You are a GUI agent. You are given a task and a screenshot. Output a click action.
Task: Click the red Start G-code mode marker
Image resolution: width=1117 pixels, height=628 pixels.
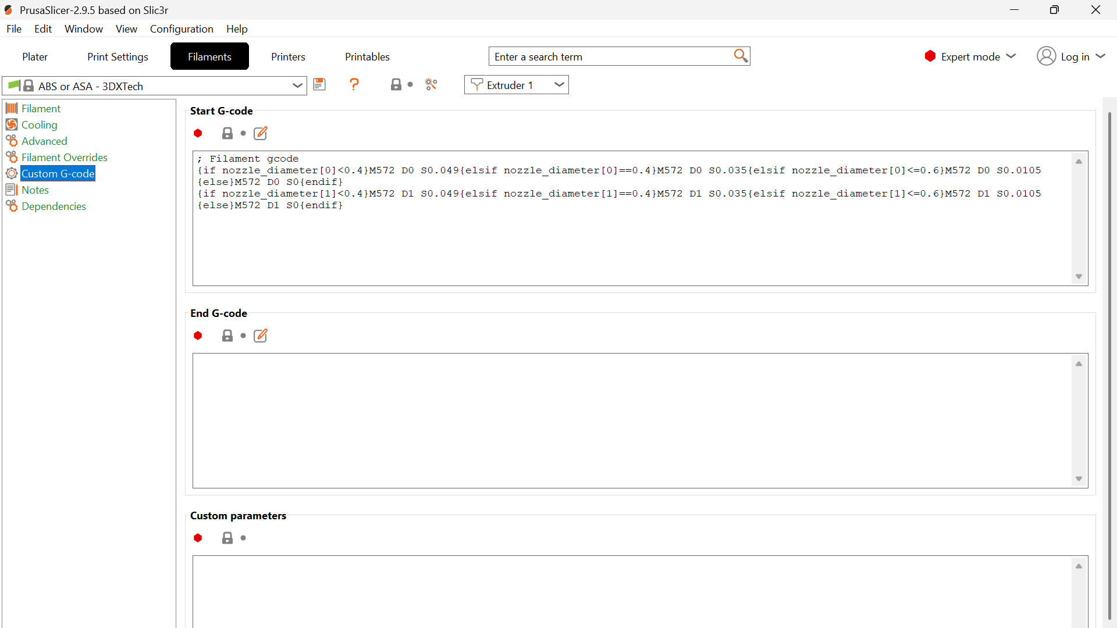point(198,133)
